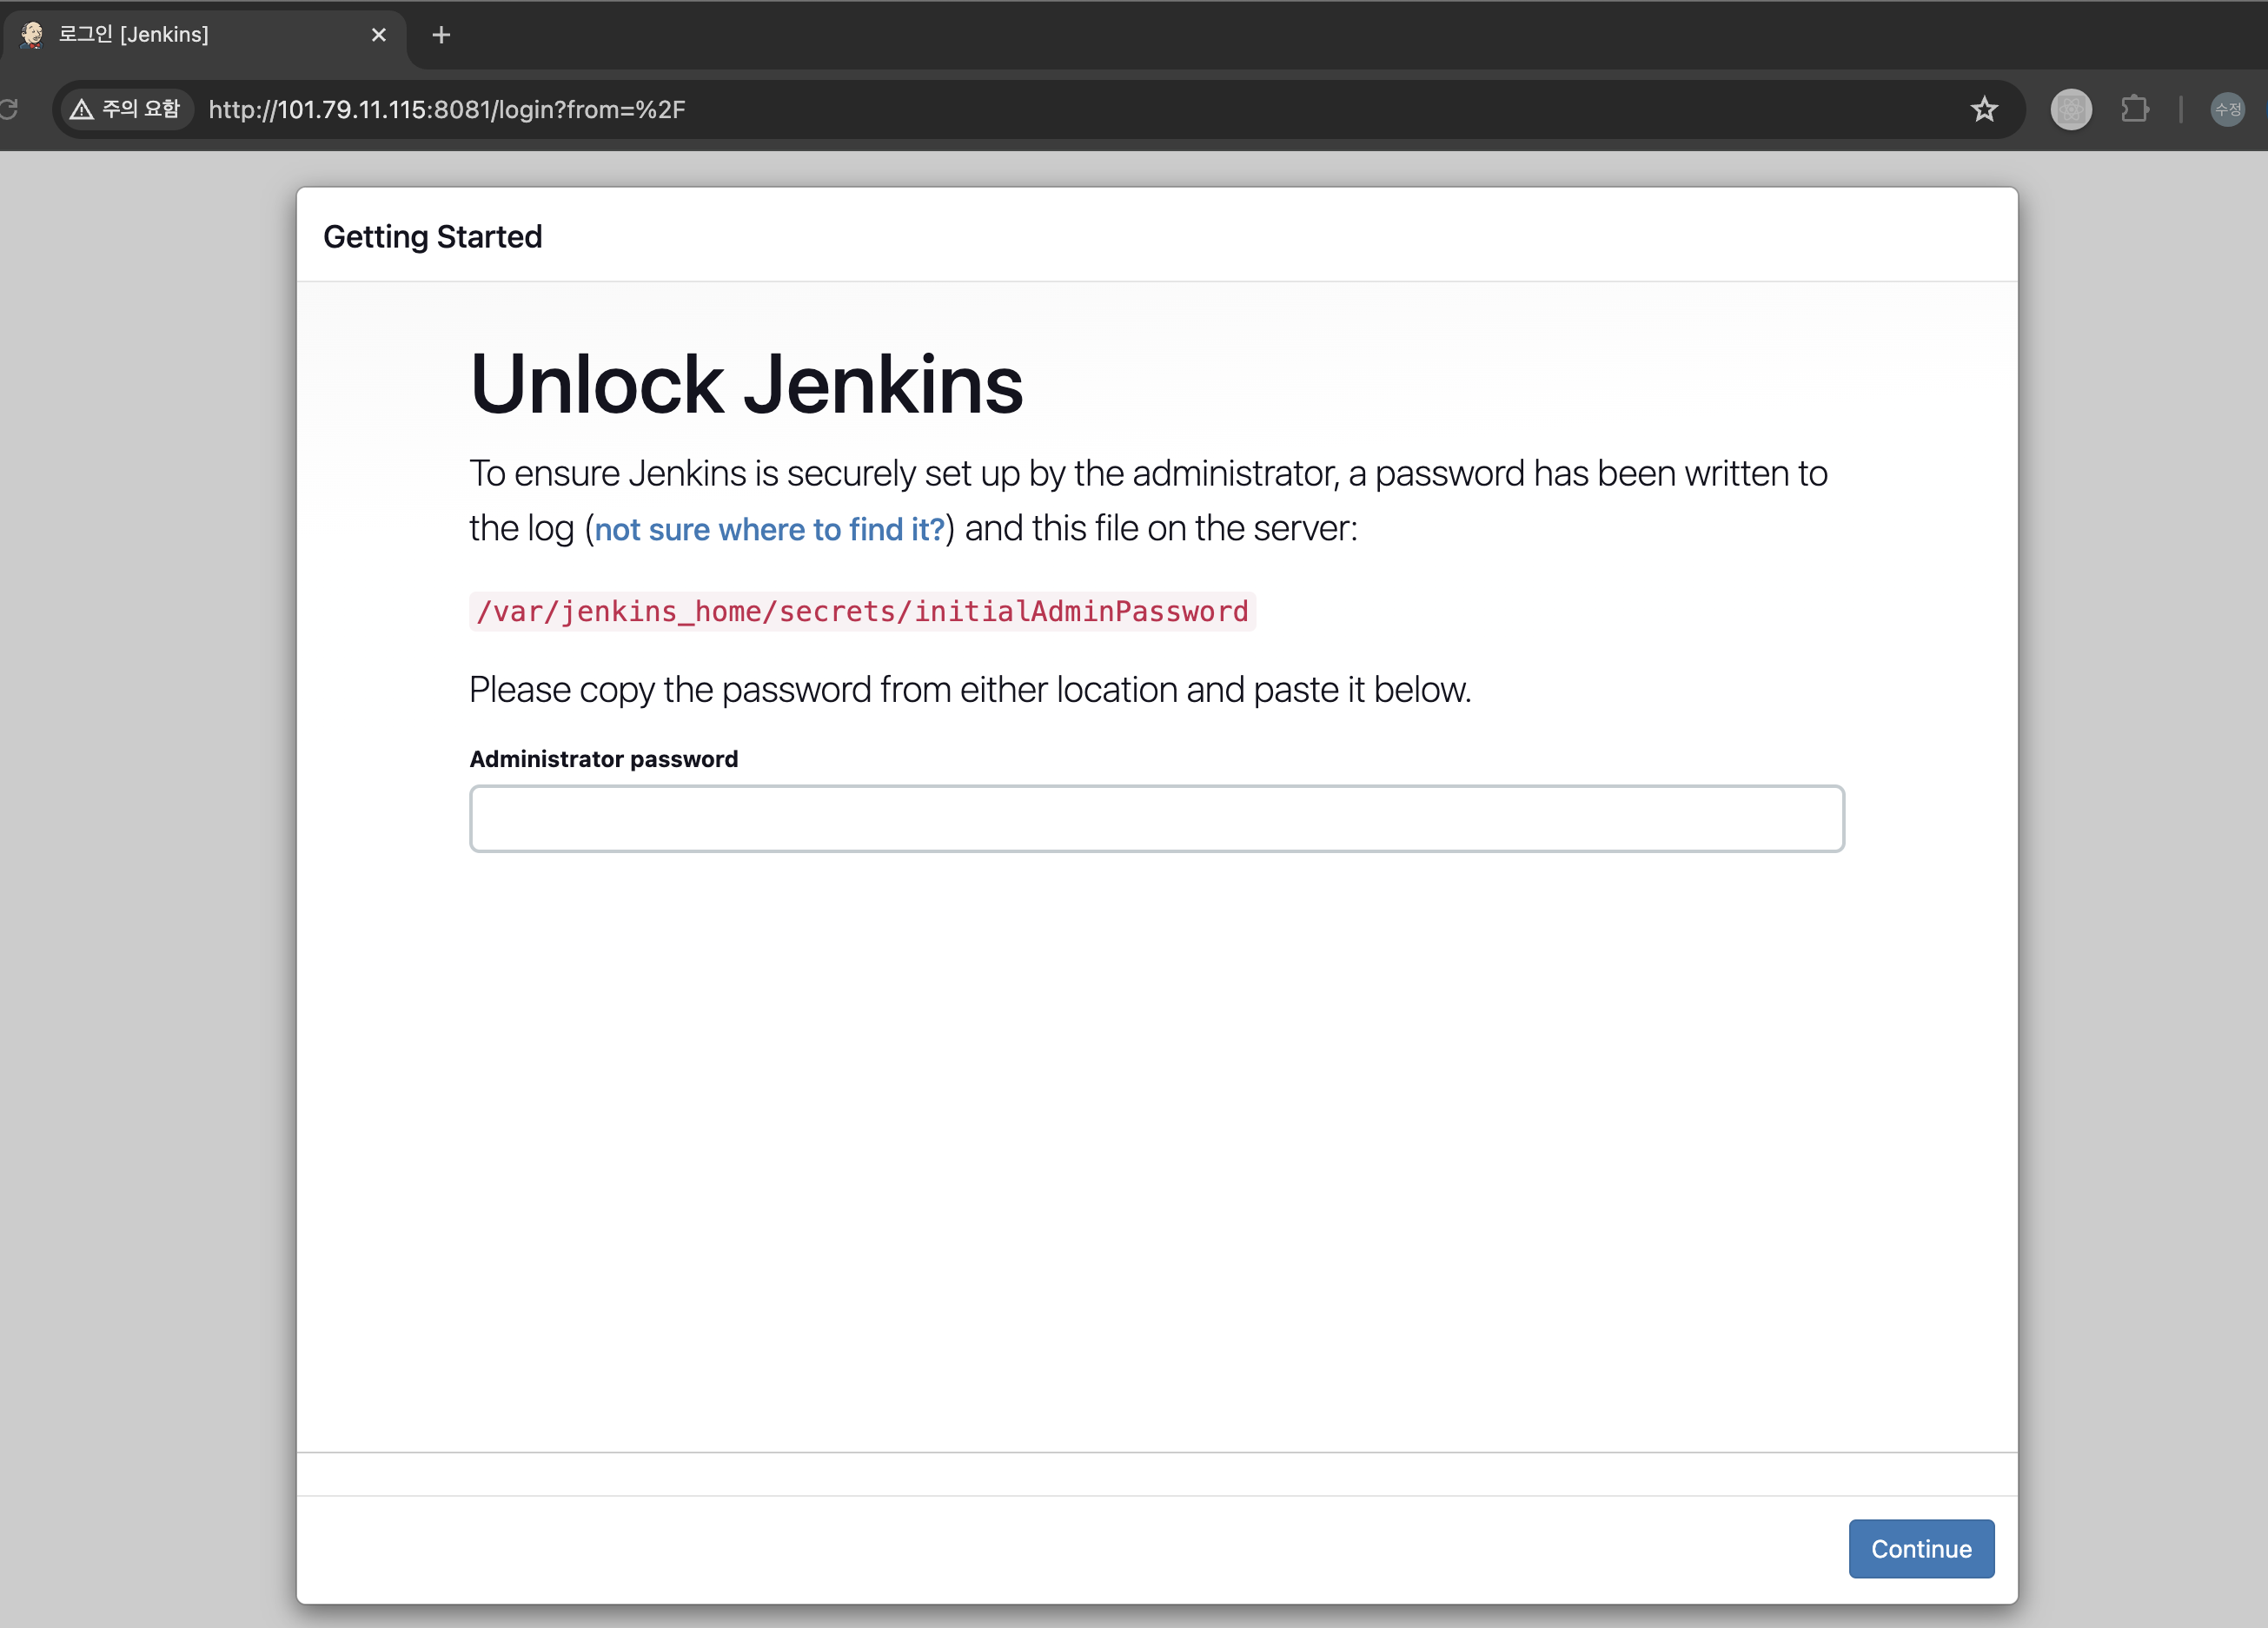The width and height of the screenshot is (2268, 1628).
Task: Click the initialAdminPassword file path text
Action: [x=862, y=611]
